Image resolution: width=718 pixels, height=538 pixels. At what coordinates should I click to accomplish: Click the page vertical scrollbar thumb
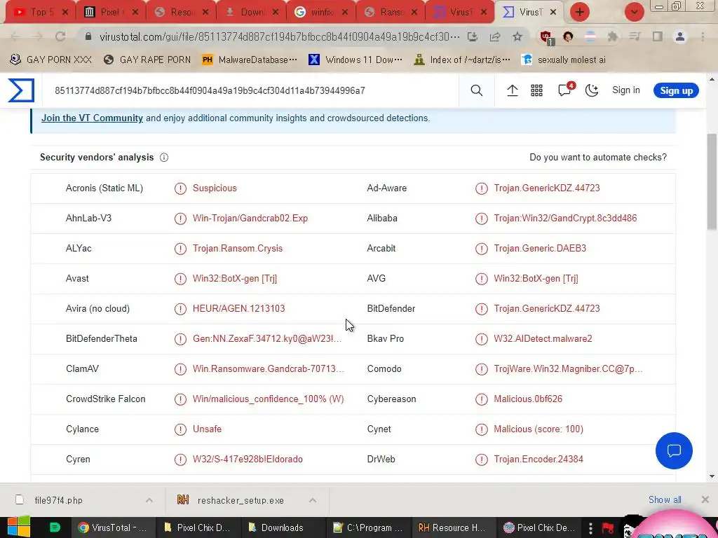[x=712, y=181]
